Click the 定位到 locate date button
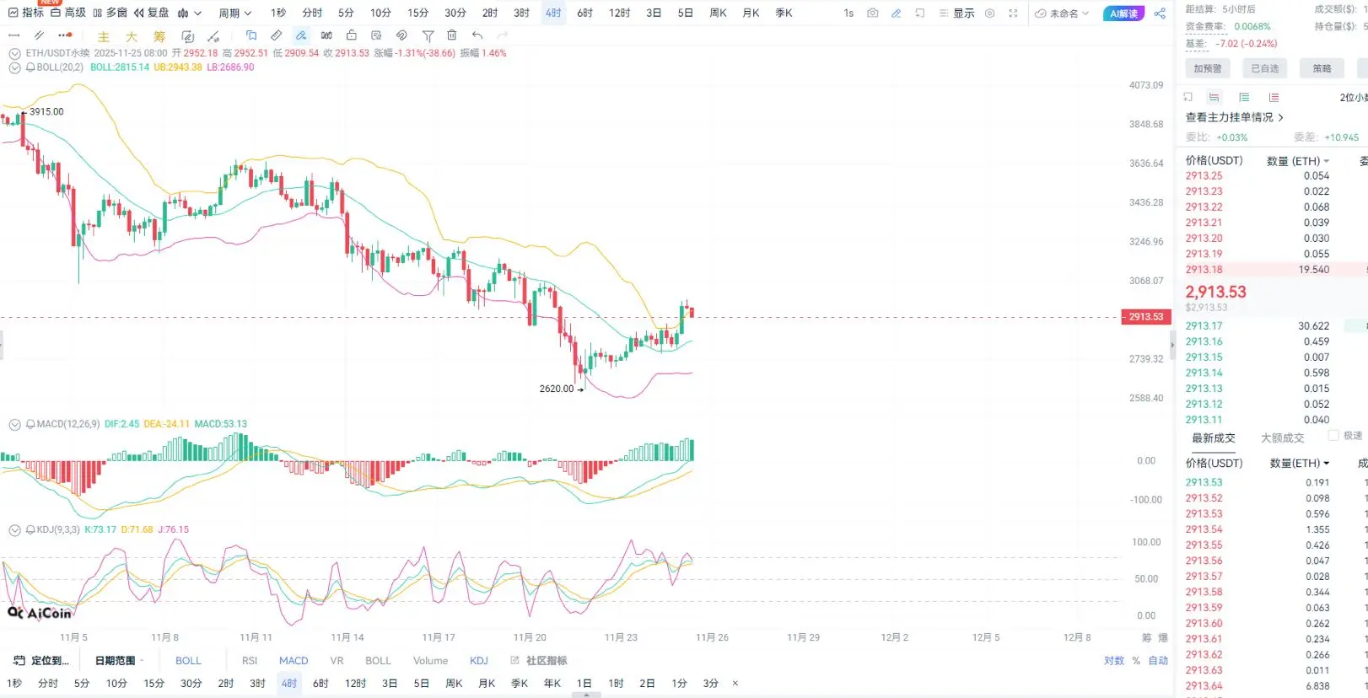The width and height of the screenshot is (1368, 698). 42,661
